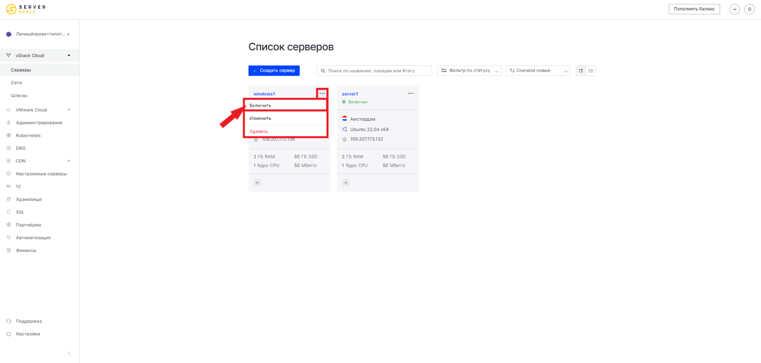Add tag with plus on windows1 card
The image size is (761, 363).
tap(257, 183)
